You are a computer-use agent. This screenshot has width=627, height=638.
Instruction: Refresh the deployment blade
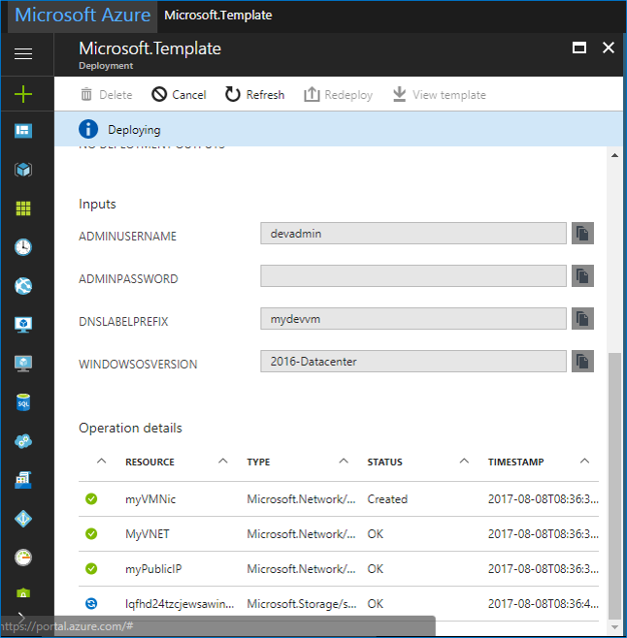click(x=254, y=95)
